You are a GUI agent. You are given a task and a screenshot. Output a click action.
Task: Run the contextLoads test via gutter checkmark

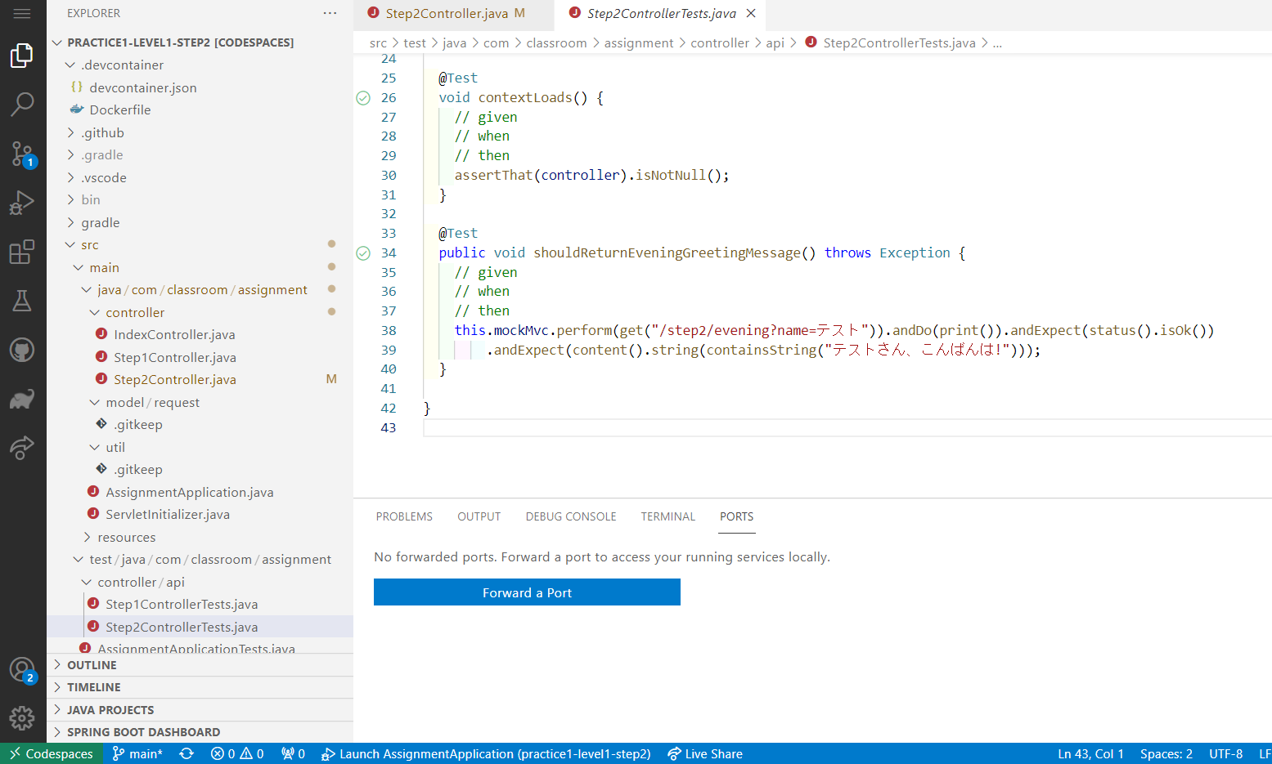(x=362, y=97)
